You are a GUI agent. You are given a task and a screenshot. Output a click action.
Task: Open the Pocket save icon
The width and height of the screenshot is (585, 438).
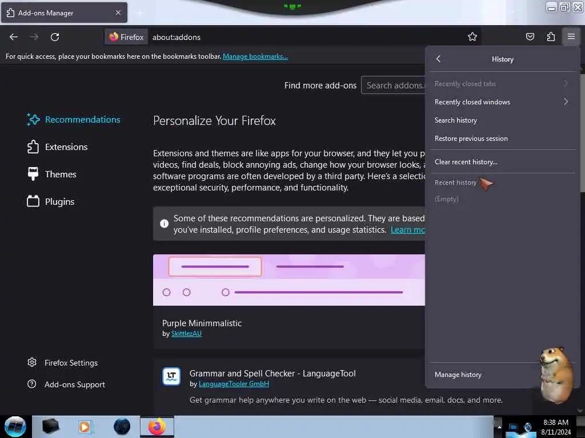[x=530, y=36]
